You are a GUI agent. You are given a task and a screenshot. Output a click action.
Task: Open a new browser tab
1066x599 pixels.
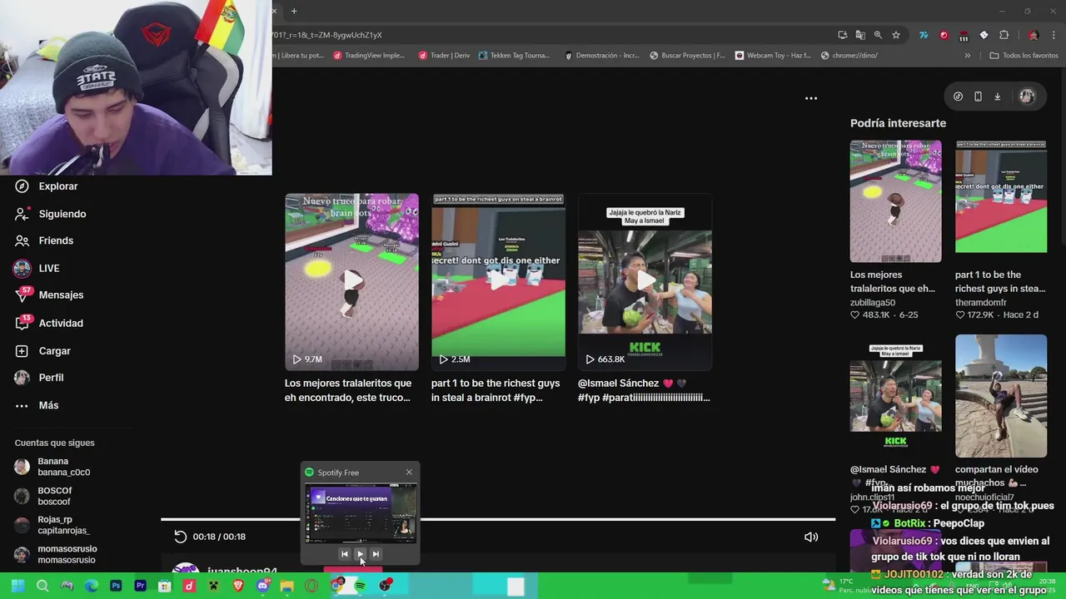click(x=294, y=11)
